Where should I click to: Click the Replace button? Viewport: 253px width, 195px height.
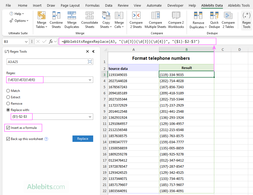[x=83, y=139]
